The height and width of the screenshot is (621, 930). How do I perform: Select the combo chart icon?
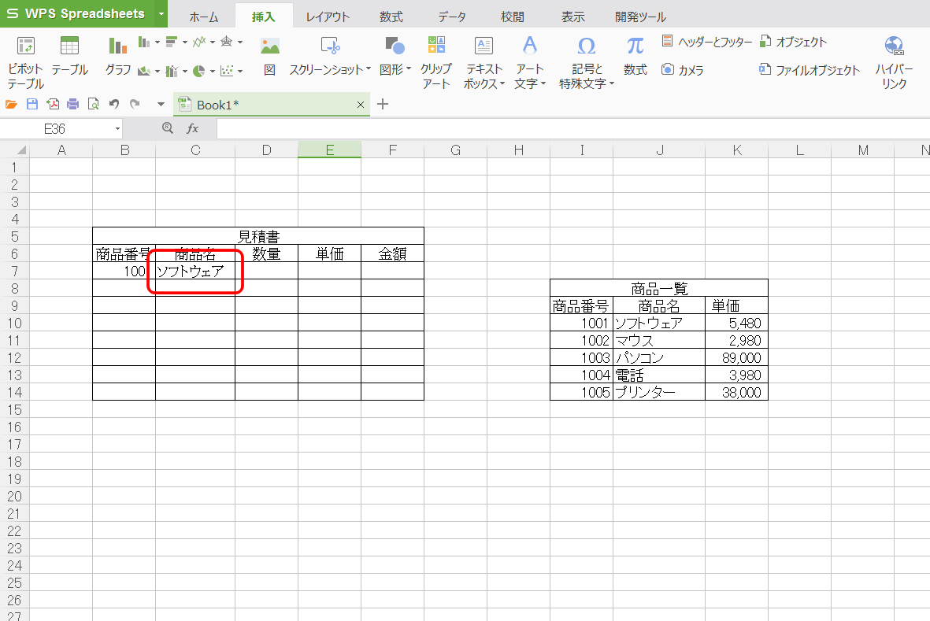coord(172,71)
